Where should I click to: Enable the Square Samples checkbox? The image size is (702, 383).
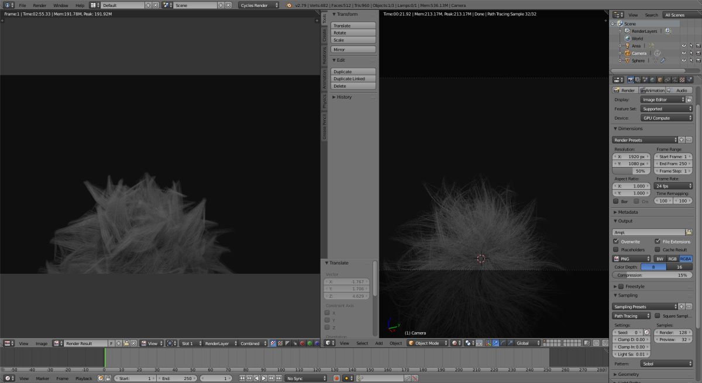pyautogui.click(x=658, y=316)
